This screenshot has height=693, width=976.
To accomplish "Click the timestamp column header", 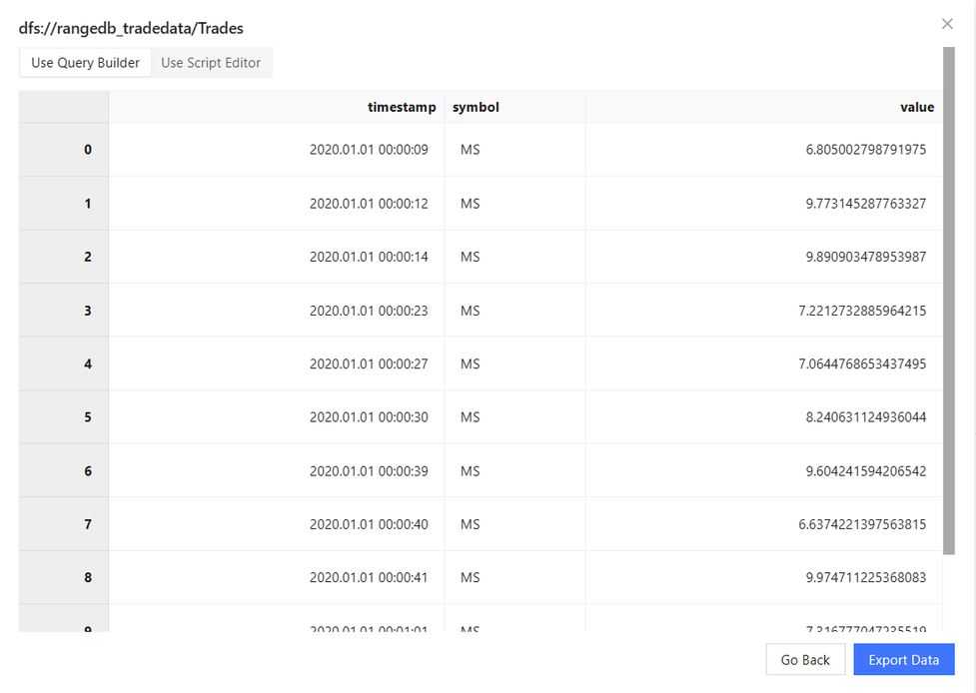I will pyautogui.click(x=402, y=107).
